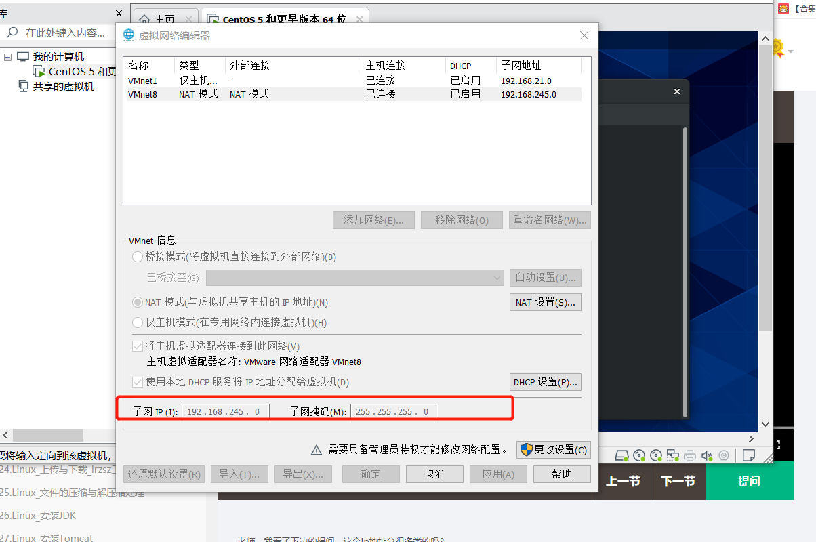The height and width of the screenshot is (542, 816).
Task: Close the CentOS 5 VM tab
Action: coord(359,20)
